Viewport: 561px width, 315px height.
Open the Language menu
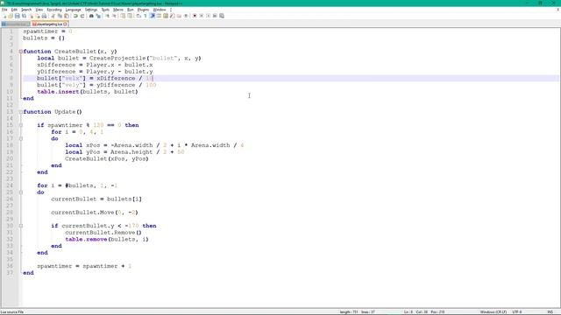73,10
